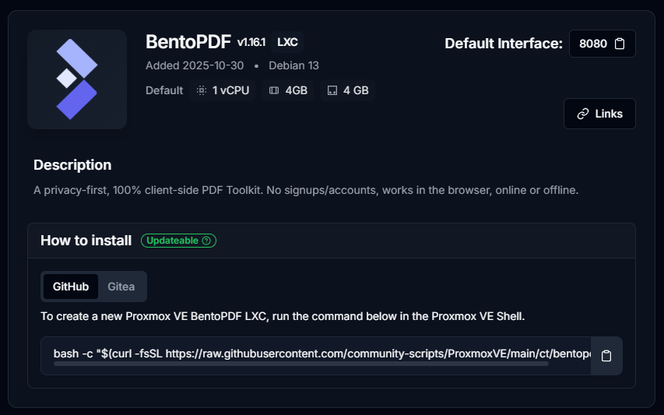
Task: Click the BentoPDF app logo
Action: click(76, 79)
